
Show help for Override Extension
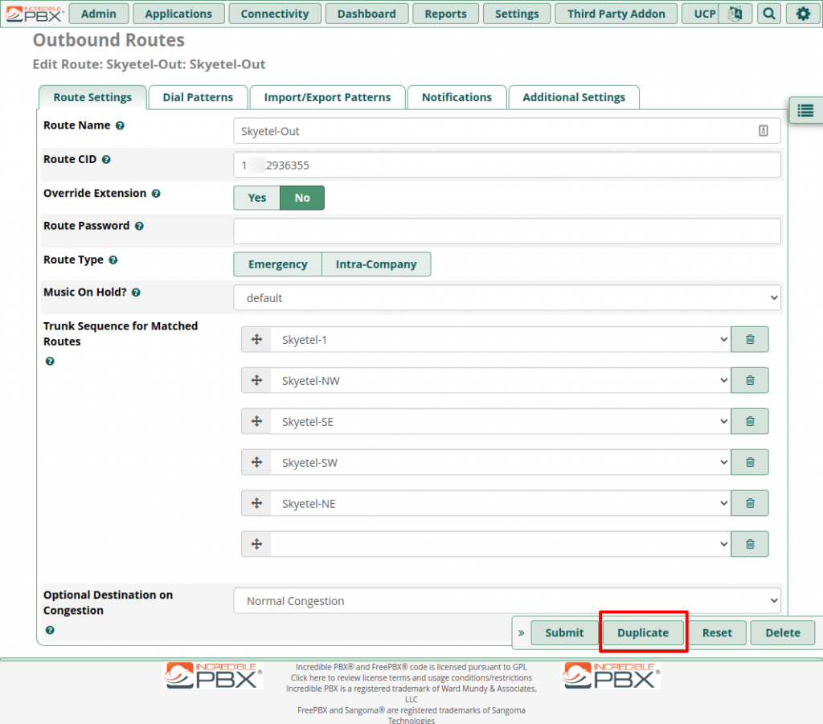(156, 194)
